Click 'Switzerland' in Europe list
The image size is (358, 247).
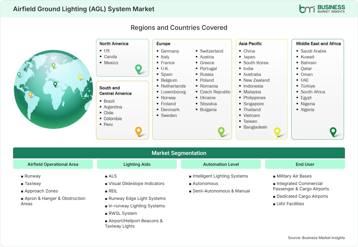212,51
